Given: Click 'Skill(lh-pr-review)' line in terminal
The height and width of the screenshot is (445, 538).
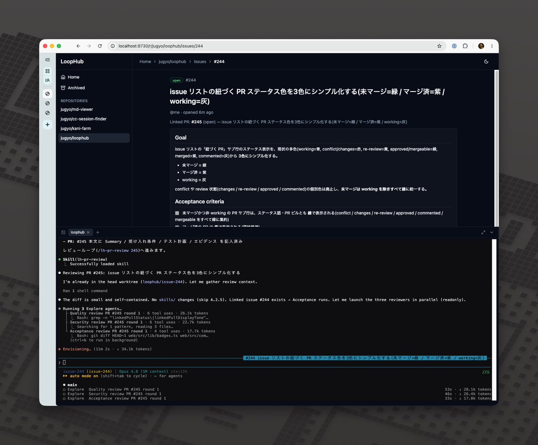Looking at the screenshot, I should coord(85,259).
